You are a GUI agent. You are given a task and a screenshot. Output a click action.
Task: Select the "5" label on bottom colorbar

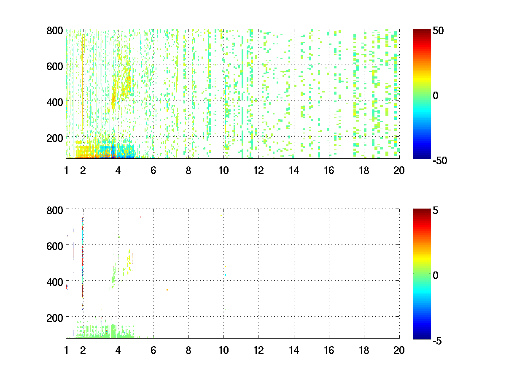point(436,210)
